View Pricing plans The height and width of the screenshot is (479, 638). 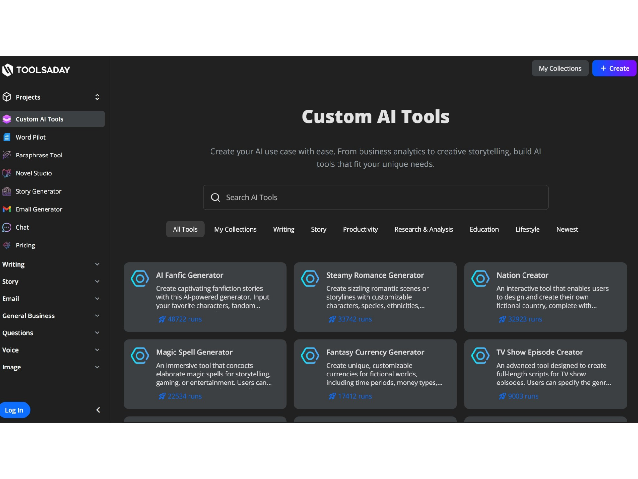[x=25, y=245]
